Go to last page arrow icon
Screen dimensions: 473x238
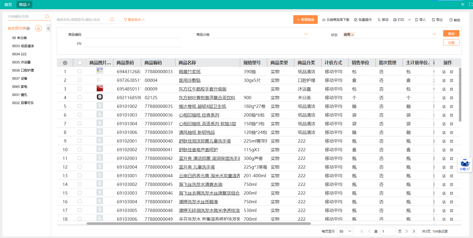click(414, 231)
